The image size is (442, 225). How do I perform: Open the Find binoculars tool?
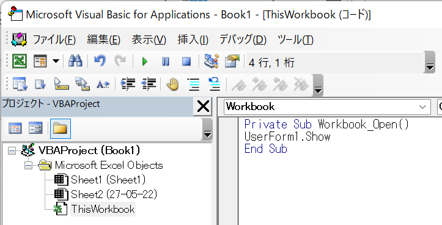pyautogui.click(x=75, y=61)
